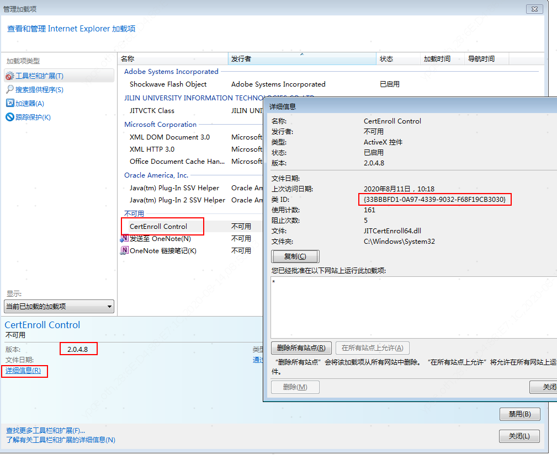Select the Shockwave Flash Object add-on
This screenshot has width=557, height=455.
(168, 84)
